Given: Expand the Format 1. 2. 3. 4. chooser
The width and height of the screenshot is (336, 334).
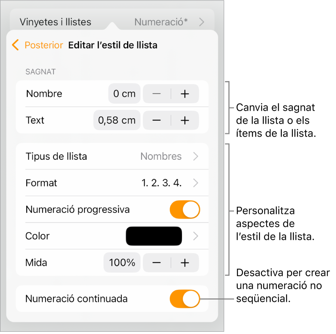Looking at the screenshot, I should click(112, 183).
